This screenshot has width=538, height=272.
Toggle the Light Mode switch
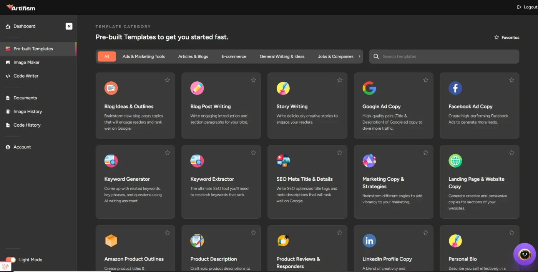click(x=11, y=260)
